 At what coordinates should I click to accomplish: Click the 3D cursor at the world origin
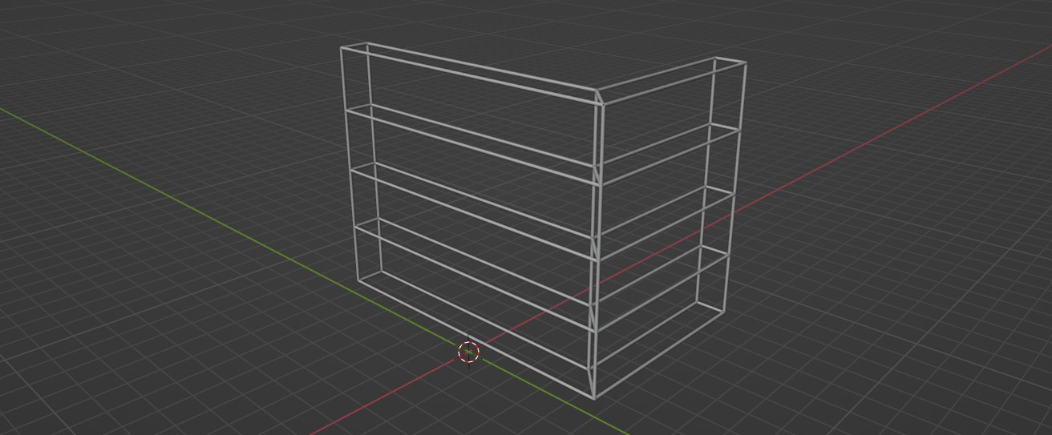468,352
